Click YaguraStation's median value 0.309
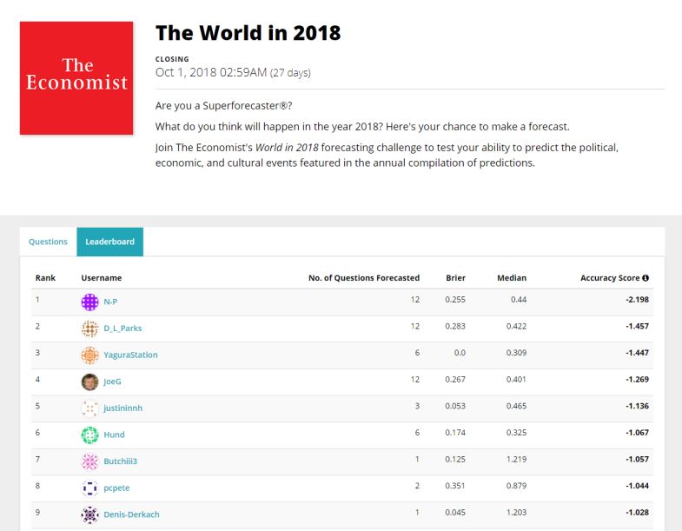Screen dimensions: 682x531 click(x=516, y=353)
